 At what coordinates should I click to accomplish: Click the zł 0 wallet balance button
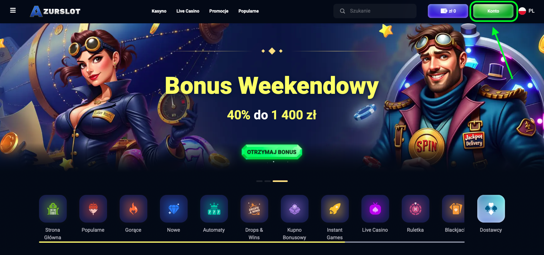coord(448,11)
